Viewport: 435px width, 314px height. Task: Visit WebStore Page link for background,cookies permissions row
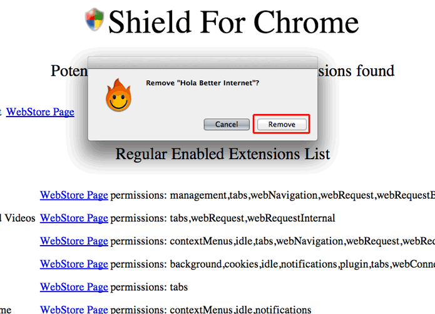point(74,264)
